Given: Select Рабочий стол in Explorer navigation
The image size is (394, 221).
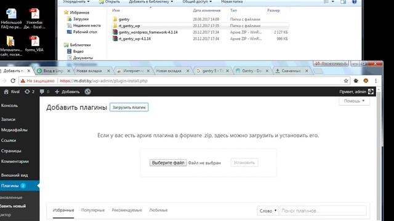Looking at the screenshot, I should (85, 32).
